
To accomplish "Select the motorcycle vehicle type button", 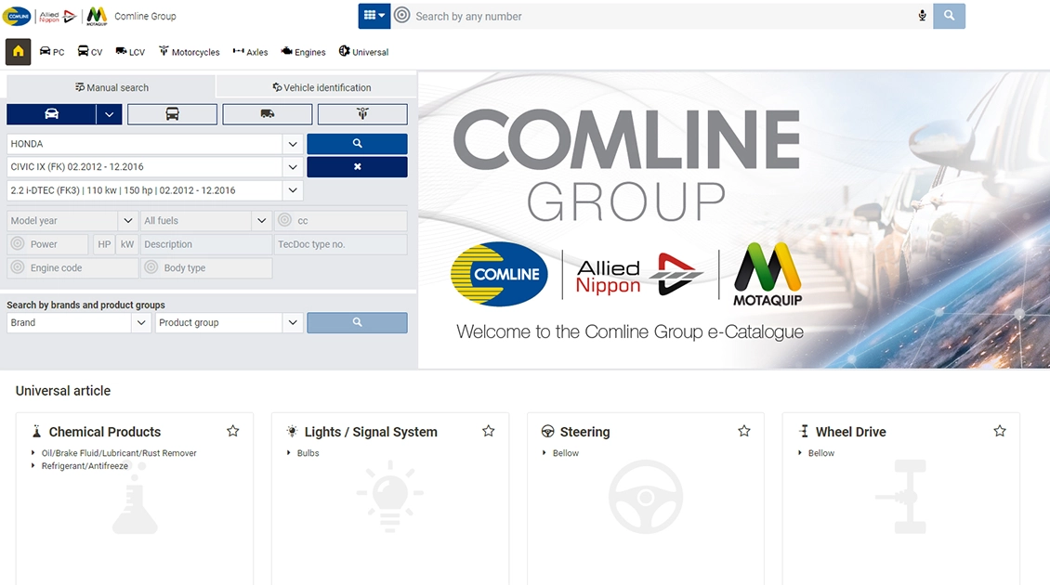I will [362, 114].
